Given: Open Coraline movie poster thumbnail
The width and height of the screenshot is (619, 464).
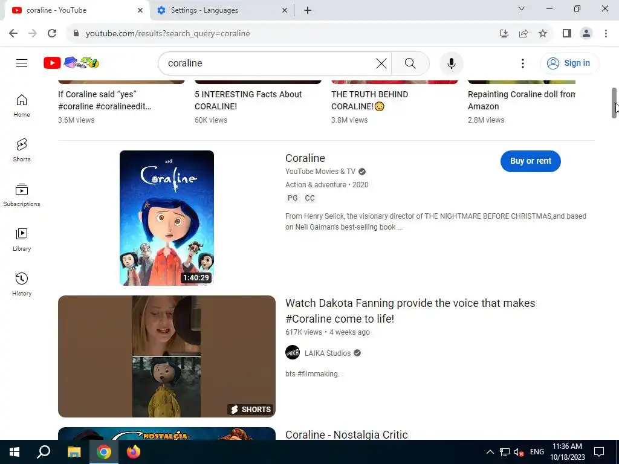Looking at the screenshot, I should (167, 217).
